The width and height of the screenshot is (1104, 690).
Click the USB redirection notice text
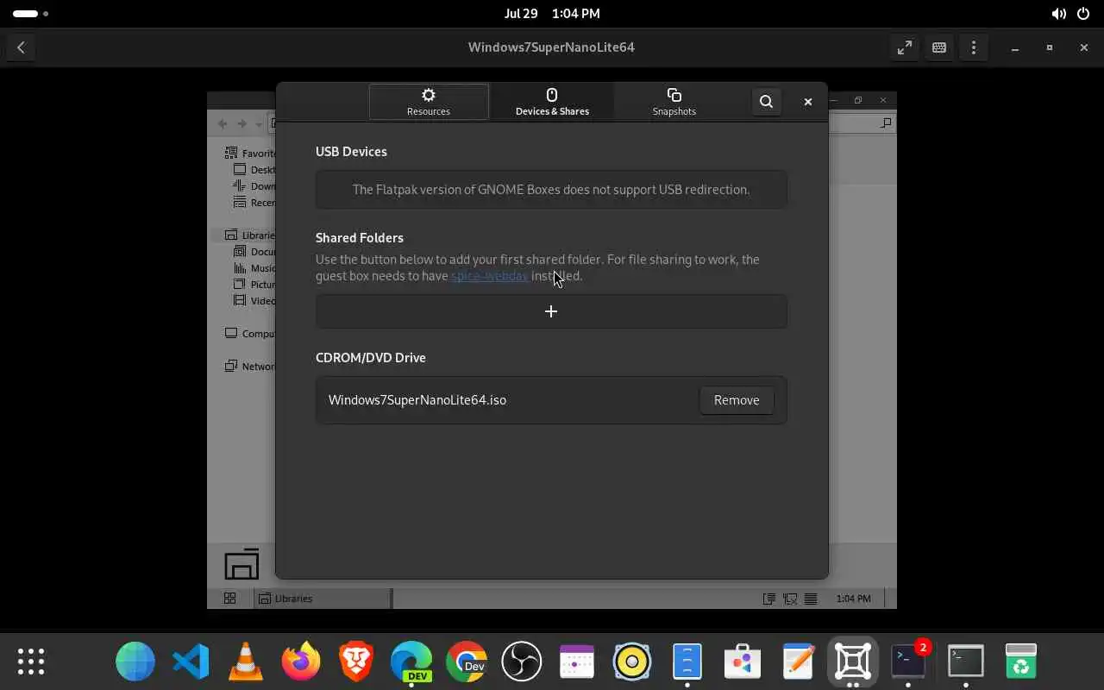coord(551,190)
